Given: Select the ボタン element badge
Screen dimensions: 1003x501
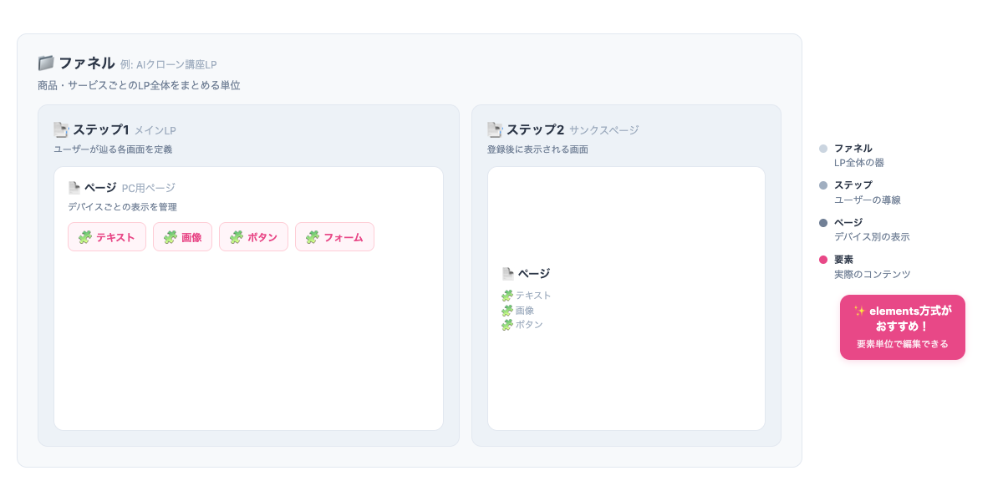Looking at the screenshot, I should (x=253, y=236).
